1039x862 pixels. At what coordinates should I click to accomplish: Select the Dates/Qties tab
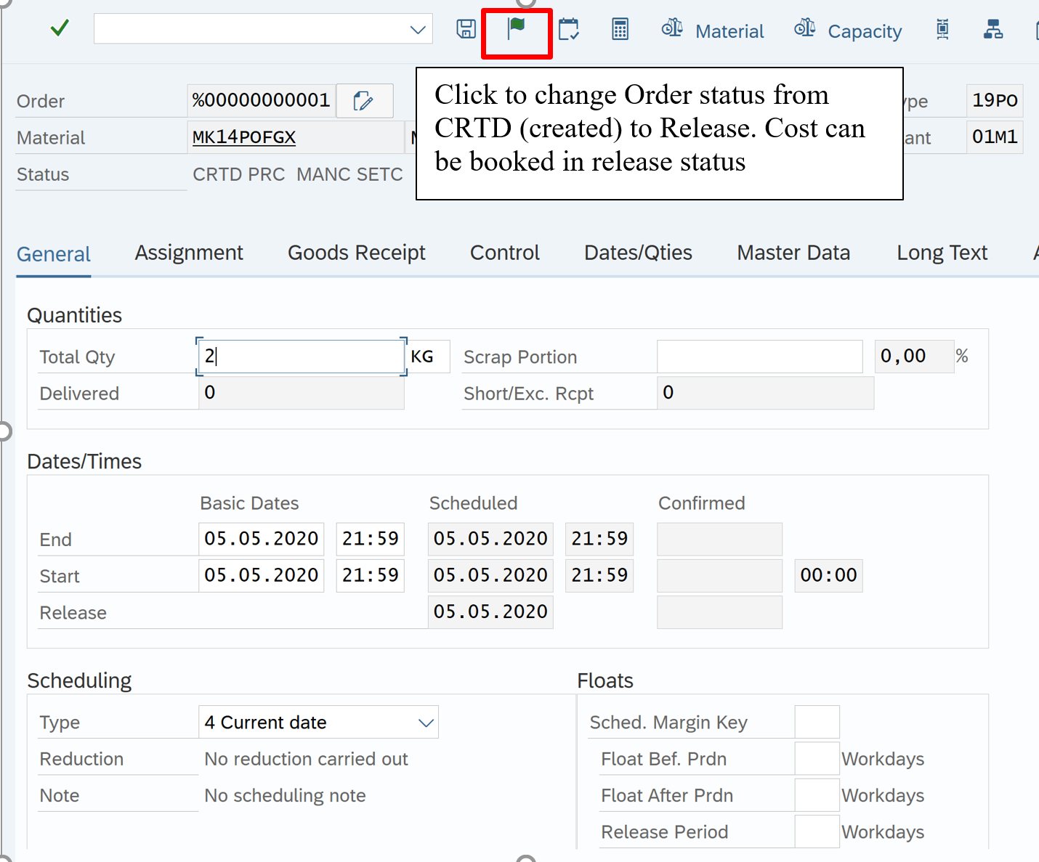pyautogui.click(x=638, y=253)
